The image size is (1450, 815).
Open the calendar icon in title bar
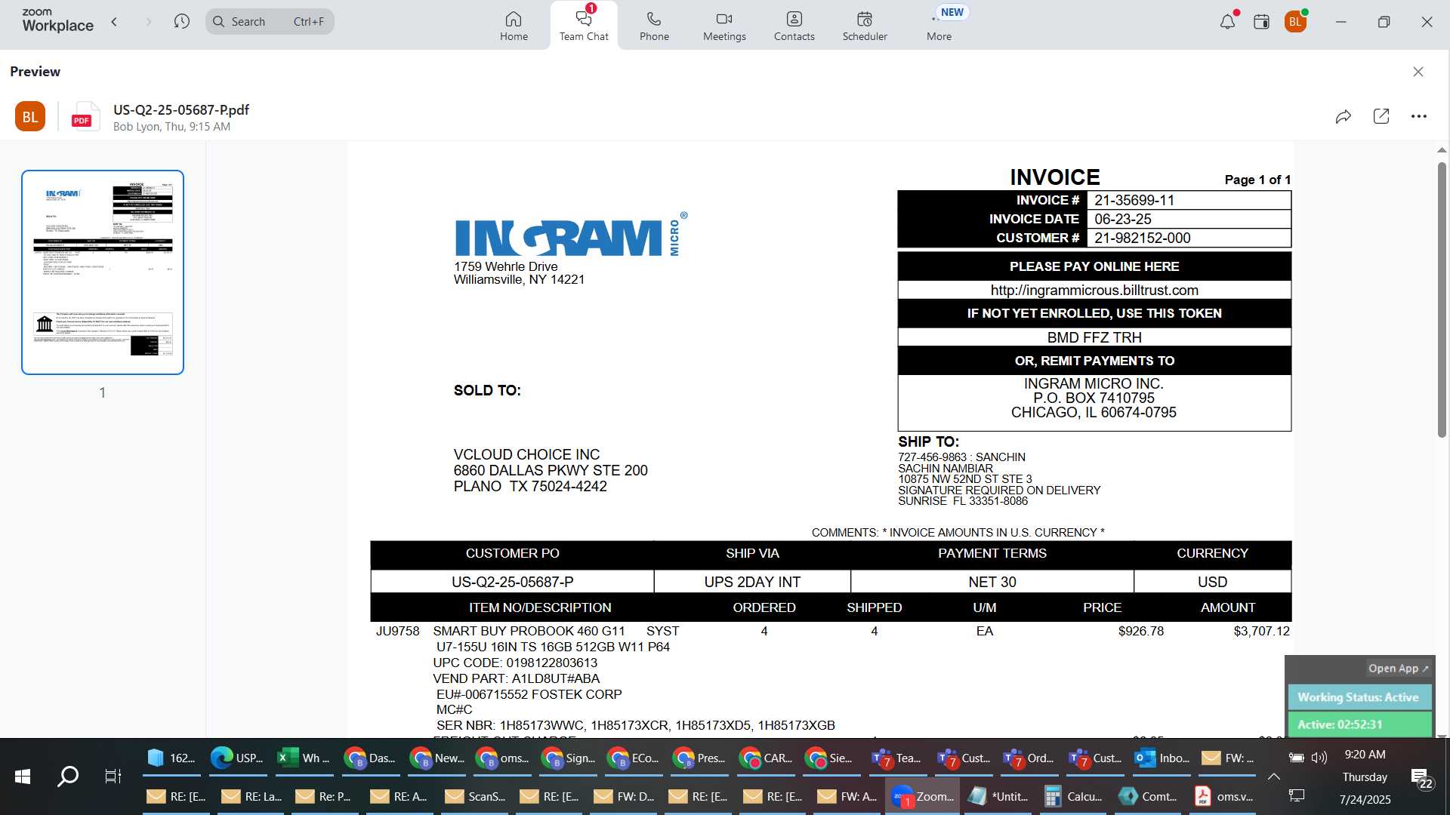[1261, 22]
